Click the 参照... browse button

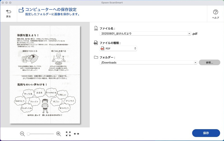pos(210,63)
